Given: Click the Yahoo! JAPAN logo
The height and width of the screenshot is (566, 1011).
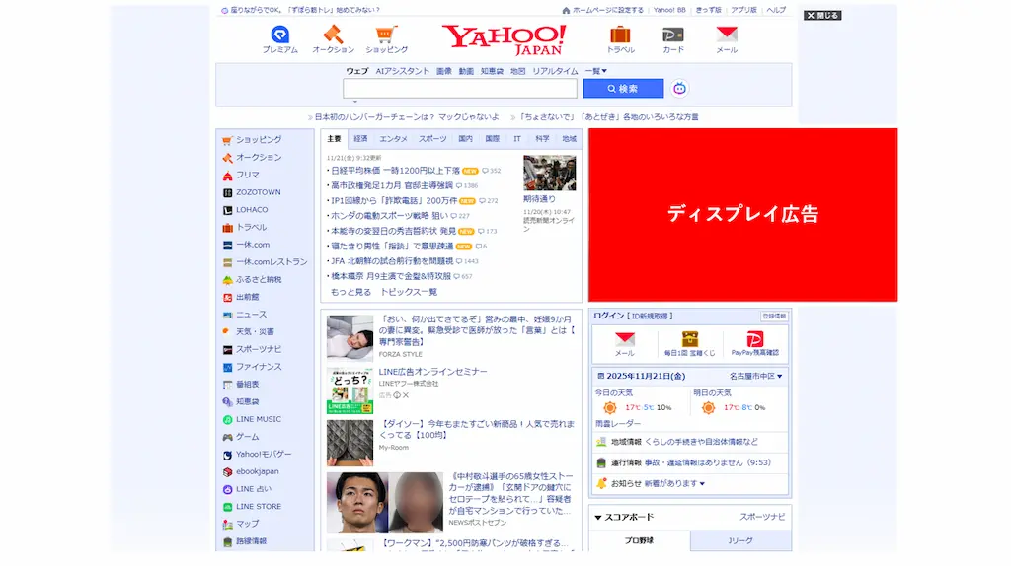Looking at the screenshot, I should (x=504, y=39).
